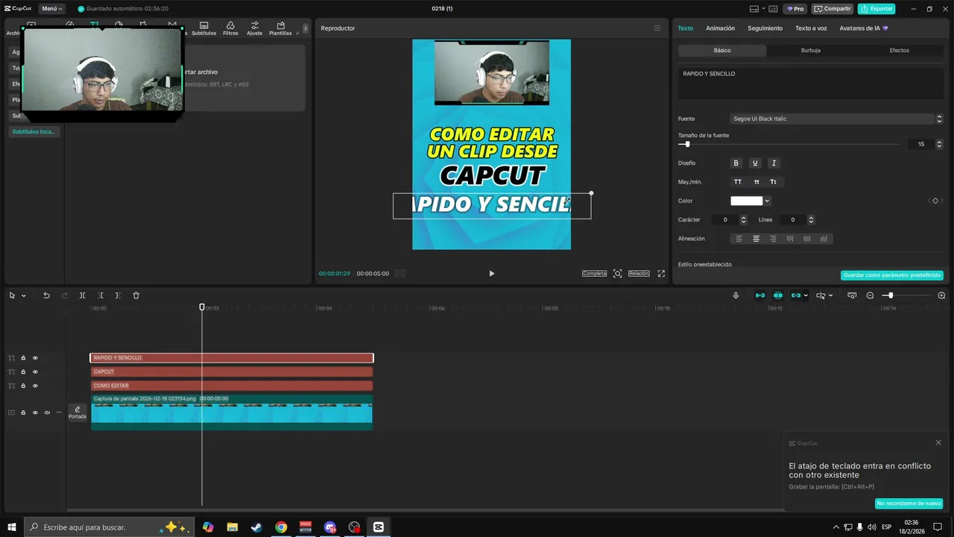Adjust the Línea spacing stepper
The image size is (954, 537).
[x=811, y=220]
